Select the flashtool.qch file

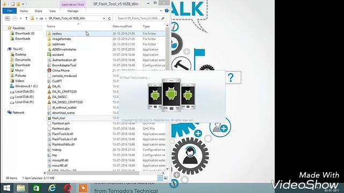coord(61,123)
